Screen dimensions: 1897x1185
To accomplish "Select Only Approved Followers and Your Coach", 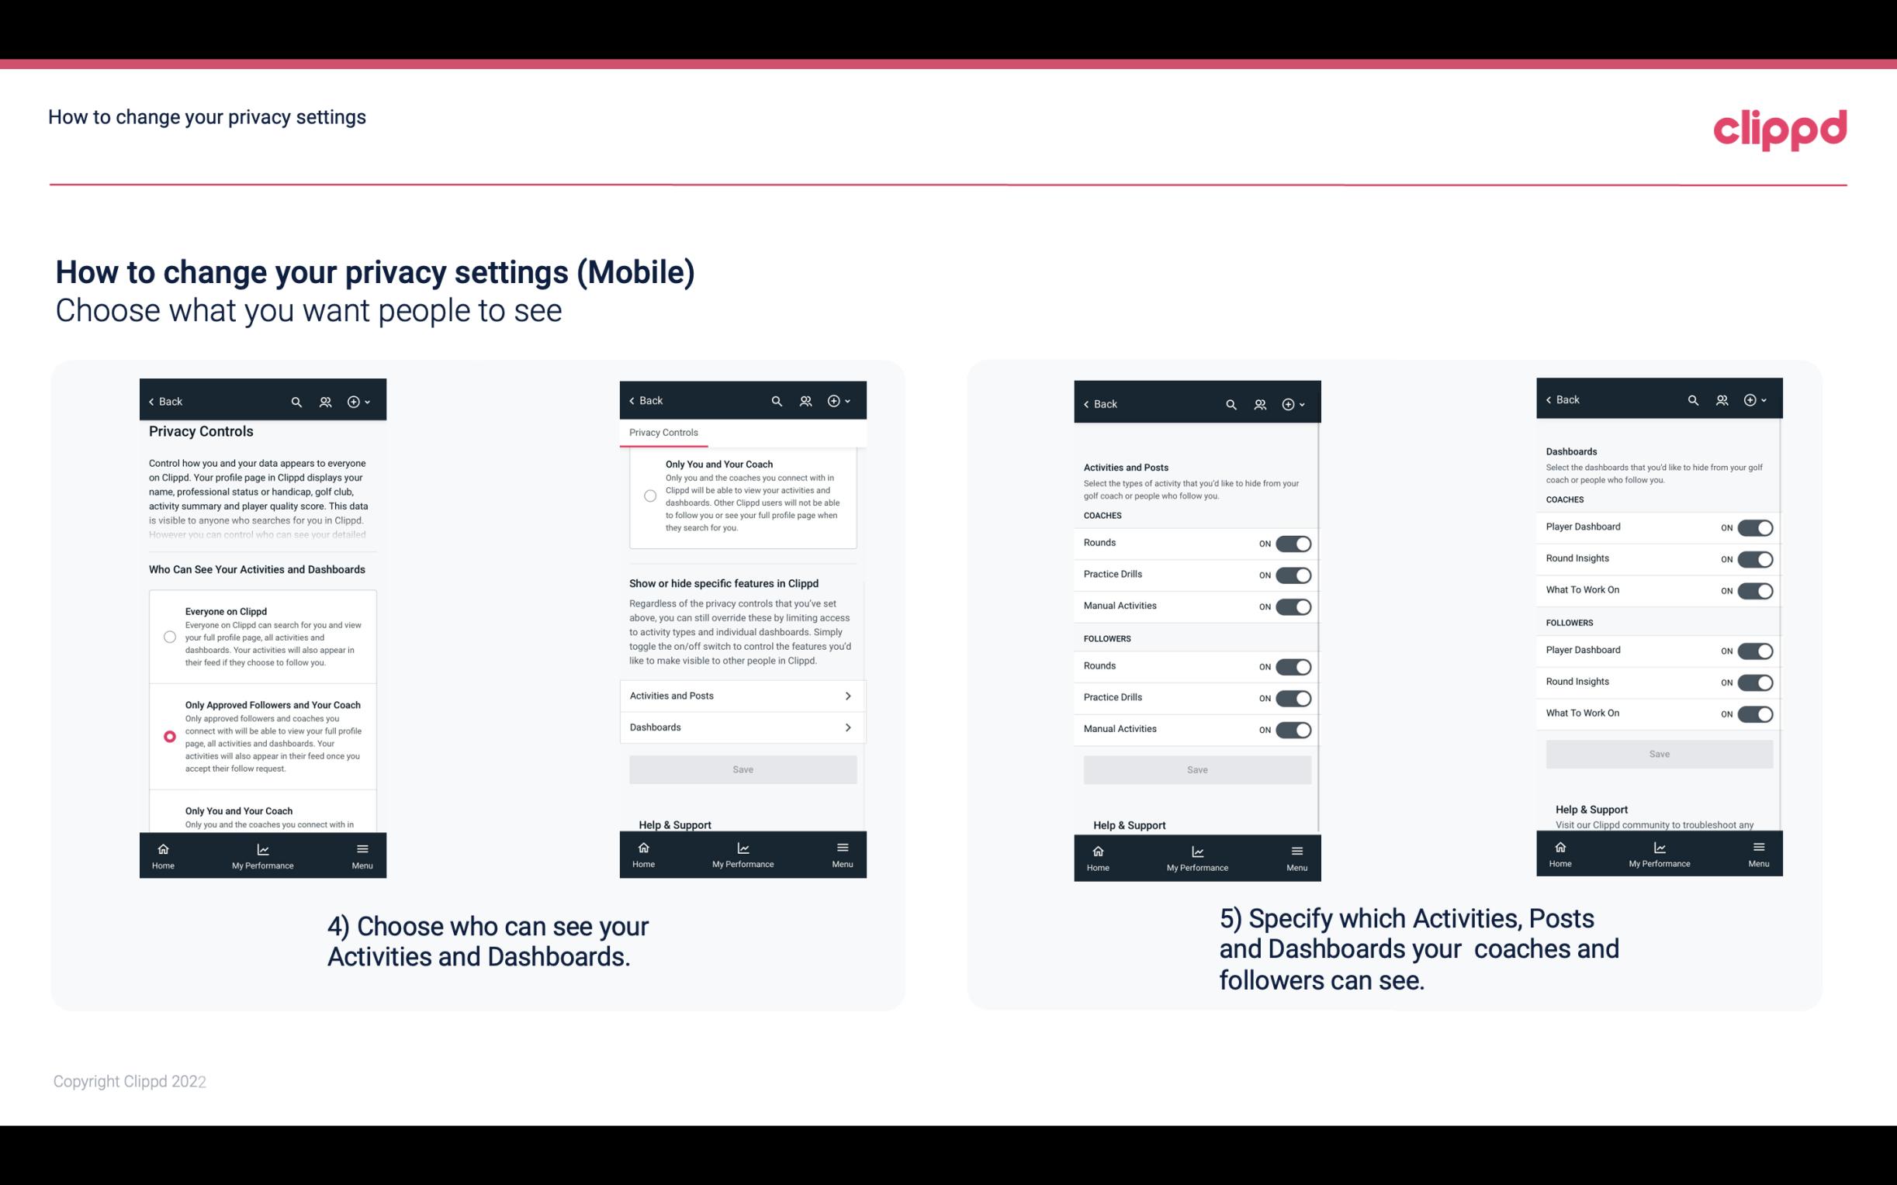I will point(168,734).
